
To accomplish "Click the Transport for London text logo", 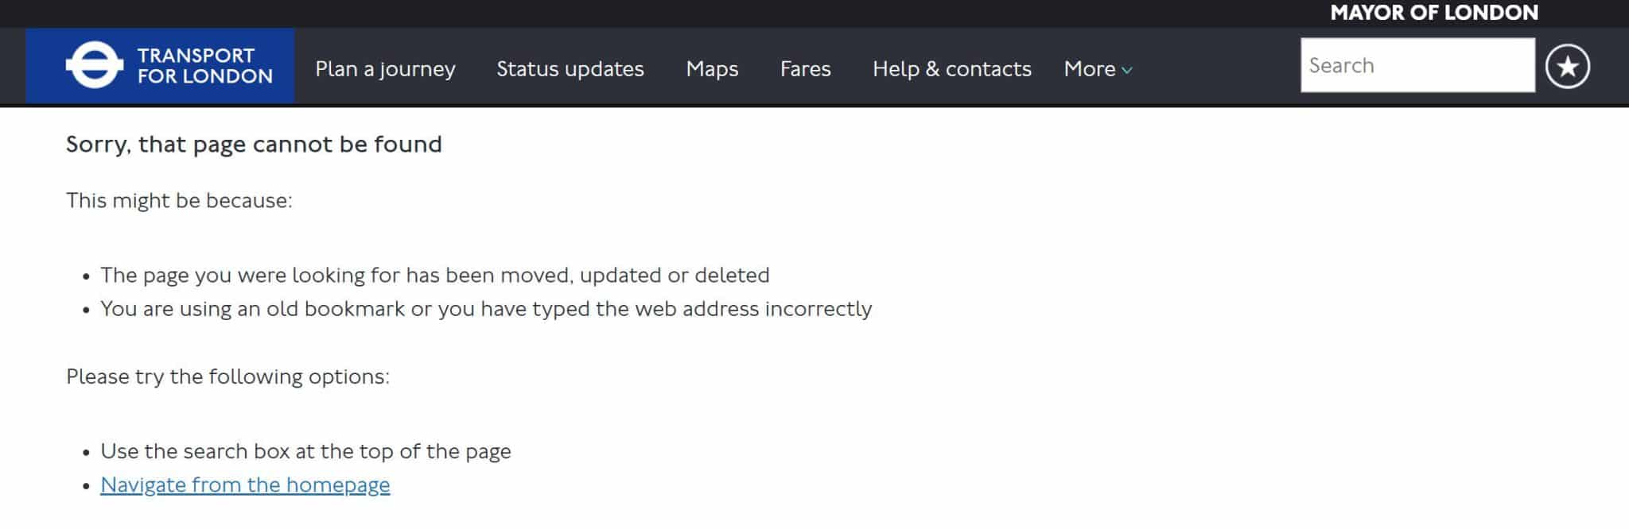I will point(204,66).
